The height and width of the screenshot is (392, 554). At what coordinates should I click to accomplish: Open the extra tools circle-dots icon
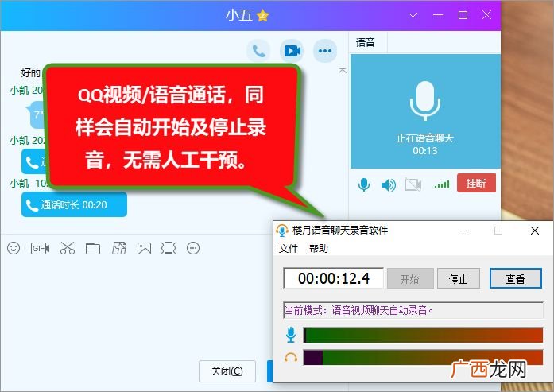[x=193, y=249]
